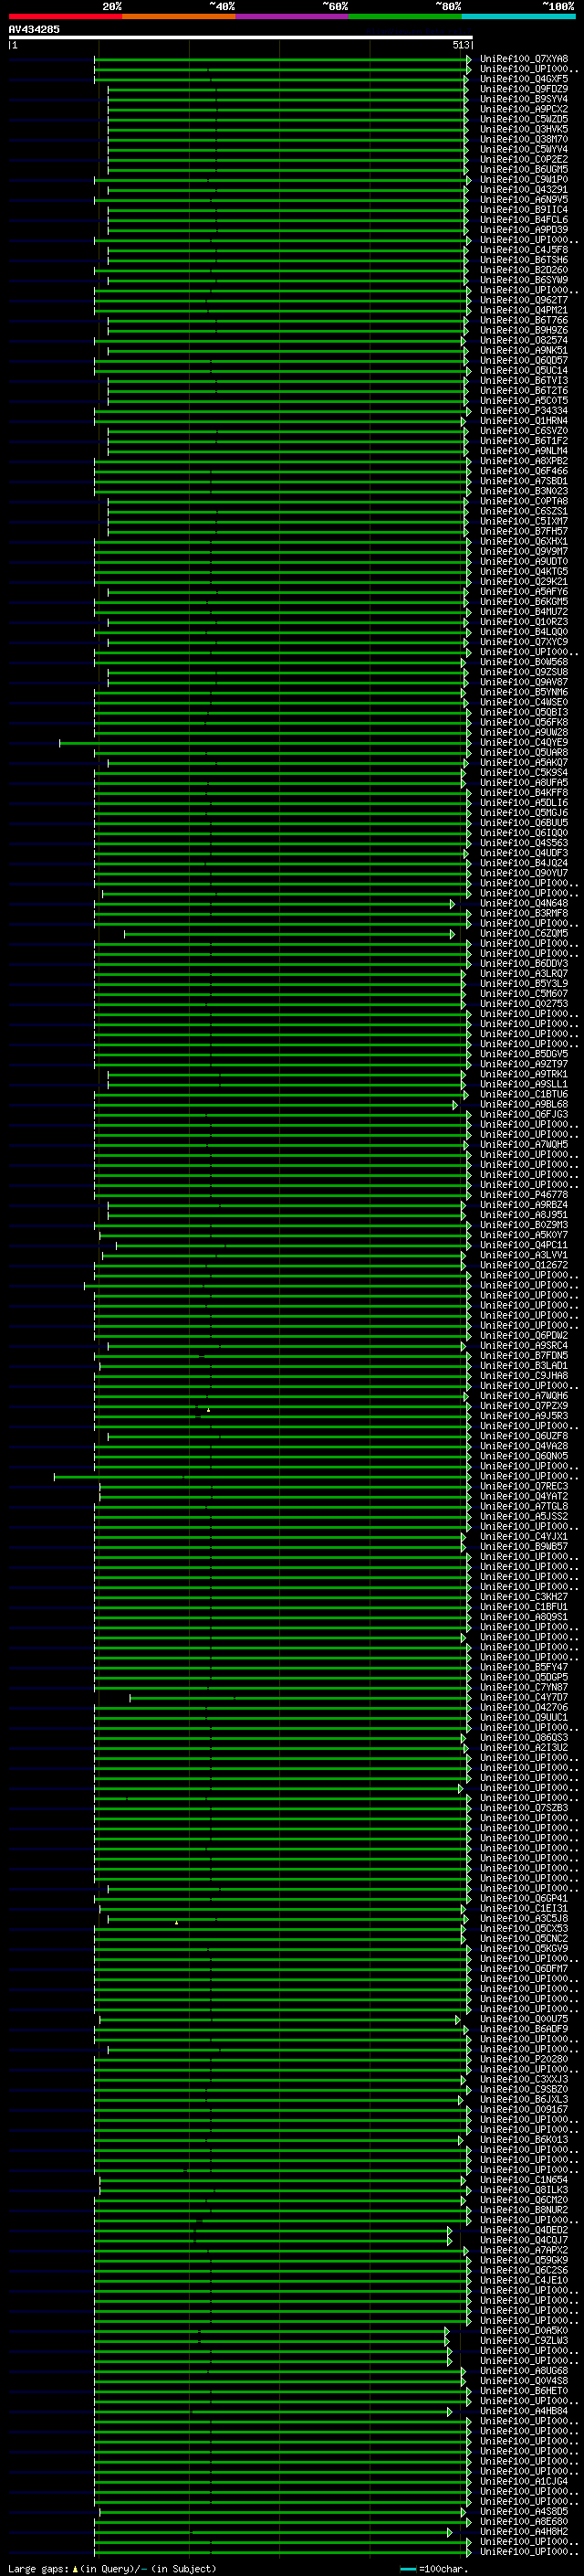
Task: Select the UniRef100_B4FCL6 label
Action: (524, 220)
